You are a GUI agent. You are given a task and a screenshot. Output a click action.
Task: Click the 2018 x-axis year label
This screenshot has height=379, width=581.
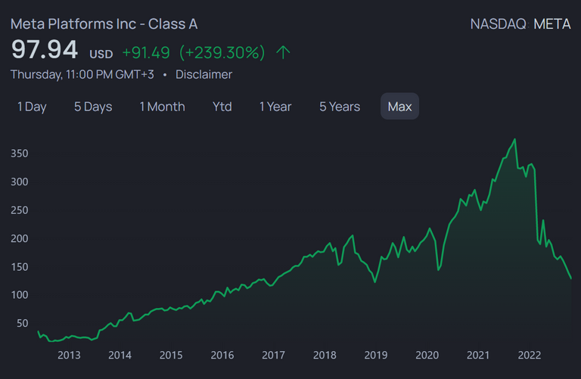click(x=325, y=356)
